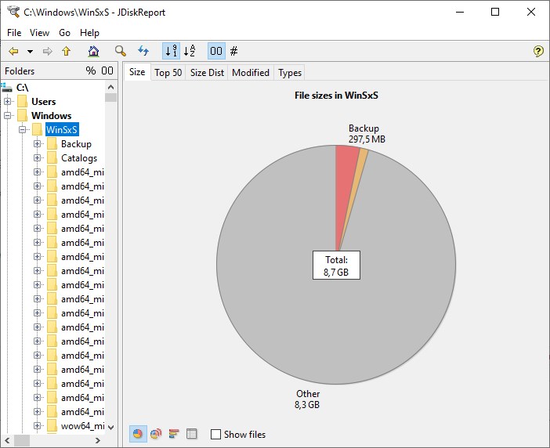Select the Catalogs folder in tree
This screenshot has height=448, width=550.
click(x=78, y=158)
